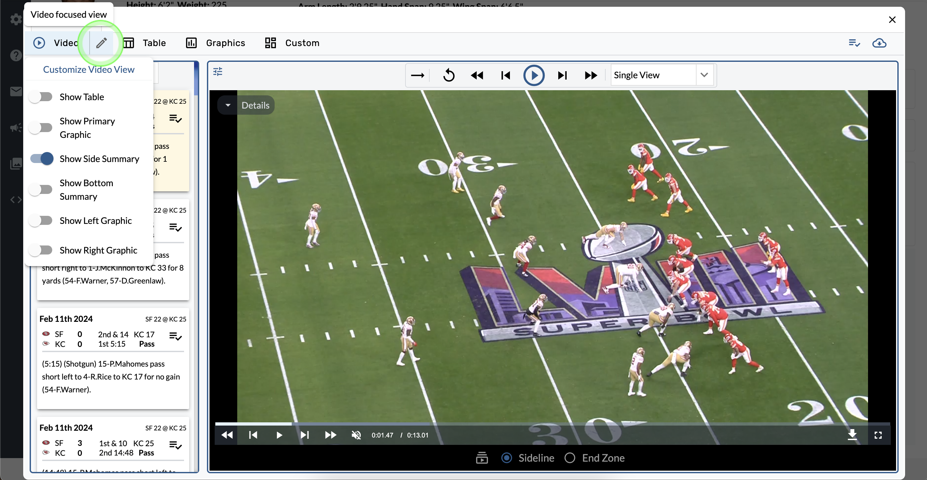Click the help question mark sidebar icon
The height and width of the screenshot is (480, 927).
[x=15, y=55]
